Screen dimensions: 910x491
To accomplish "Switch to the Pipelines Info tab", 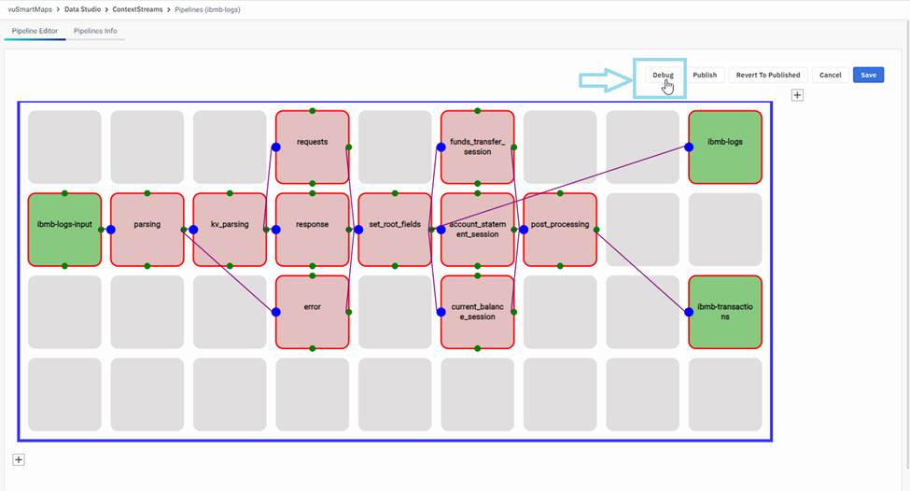I will [95, 31].
